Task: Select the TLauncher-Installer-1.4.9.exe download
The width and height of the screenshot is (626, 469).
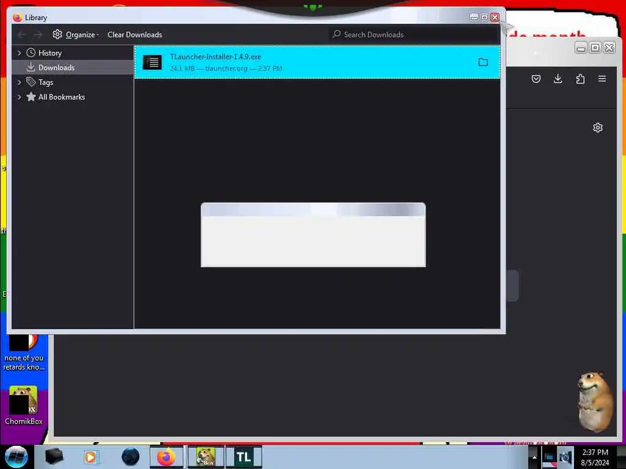Action: coord(317,62)
